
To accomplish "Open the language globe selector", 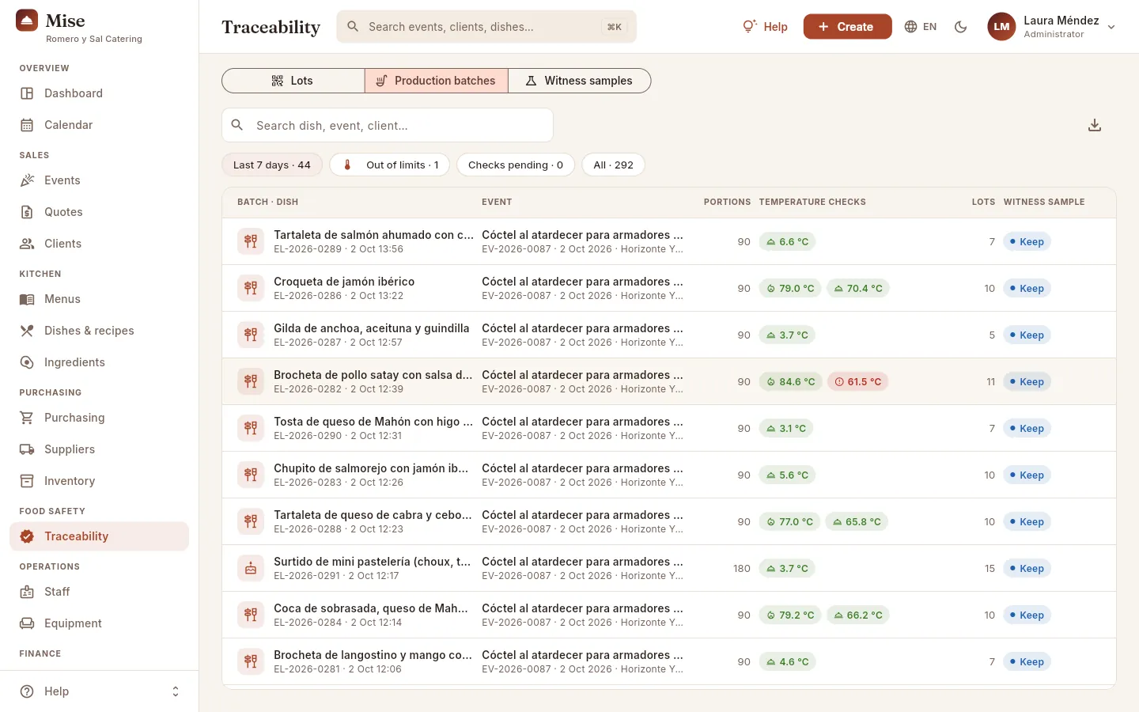I will point(921,27).
